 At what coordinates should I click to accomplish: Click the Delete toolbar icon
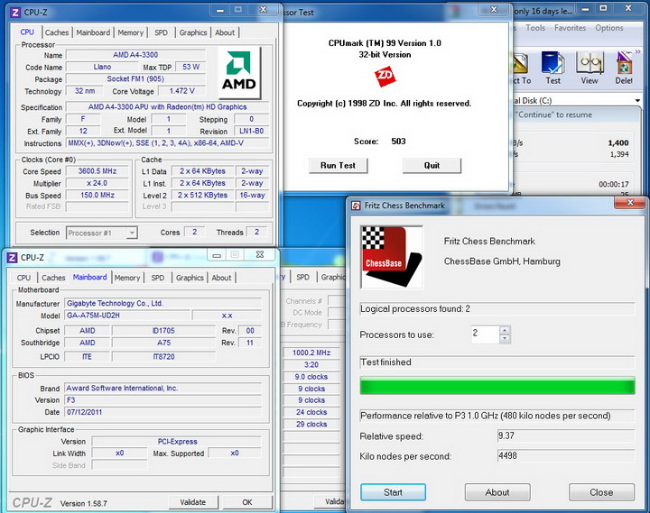pyautogui.click(x=624, y=68)
